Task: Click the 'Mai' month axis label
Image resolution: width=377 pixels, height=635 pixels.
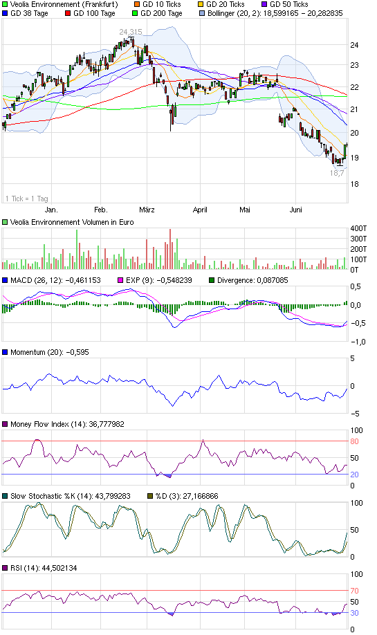Action: coord(245,210)
